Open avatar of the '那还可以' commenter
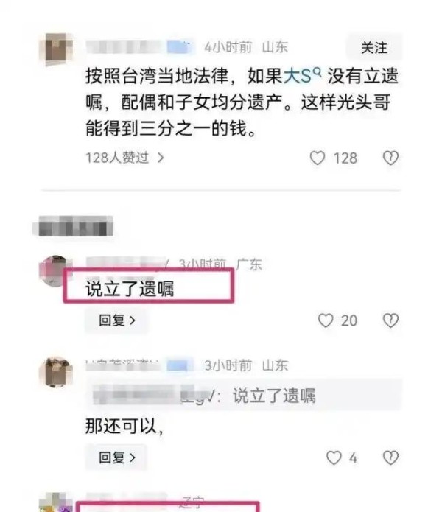This screenshot has width=442, height=512. pos(56,372)
